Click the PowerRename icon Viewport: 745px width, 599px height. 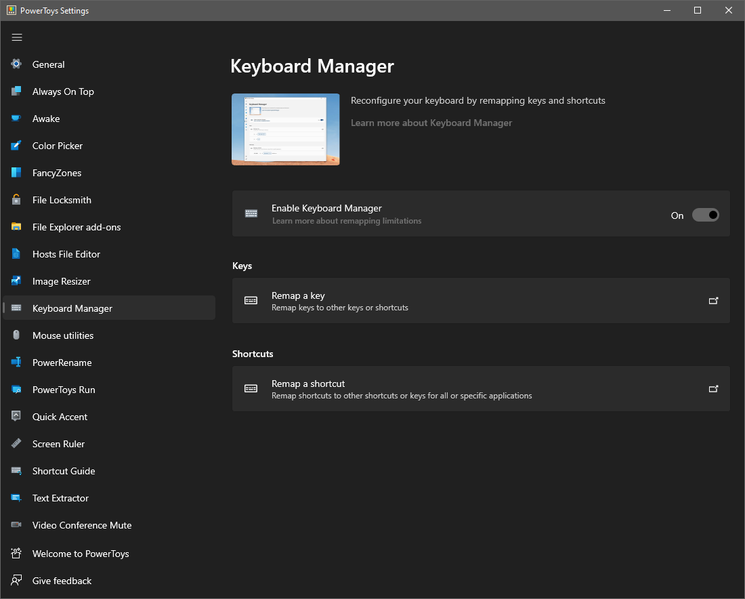16,363
